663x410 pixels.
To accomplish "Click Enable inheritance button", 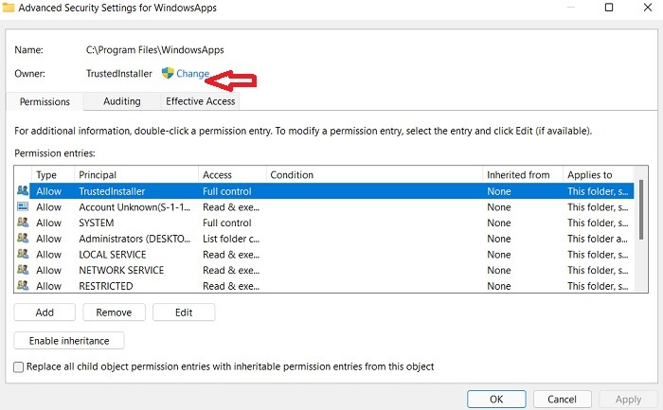I will (x=69, y=341).
